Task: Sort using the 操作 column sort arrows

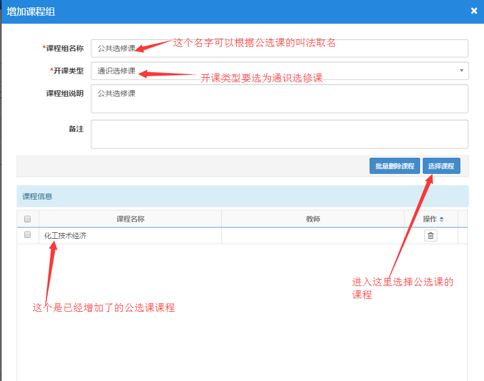Action: point(442,219)
